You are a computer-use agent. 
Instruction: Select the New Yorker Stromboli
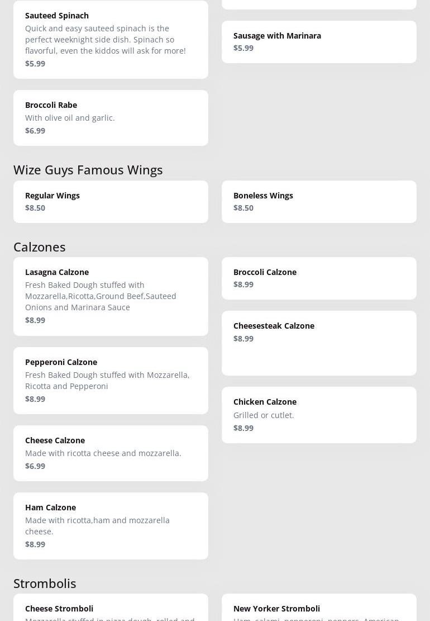pos(319,608)
